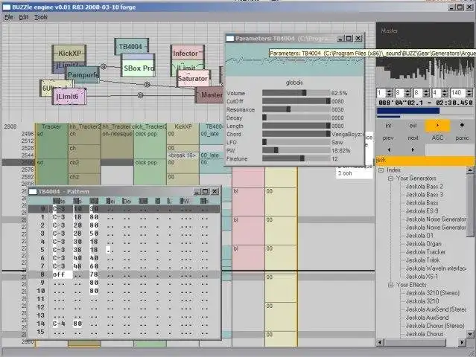Screen dimensions: 476x357
Task: Select Jeskola XS-1 in generators tree
Action: click(x=422, y=277)
